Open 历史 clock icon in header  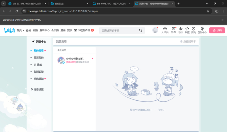click(x=194, y=30)
